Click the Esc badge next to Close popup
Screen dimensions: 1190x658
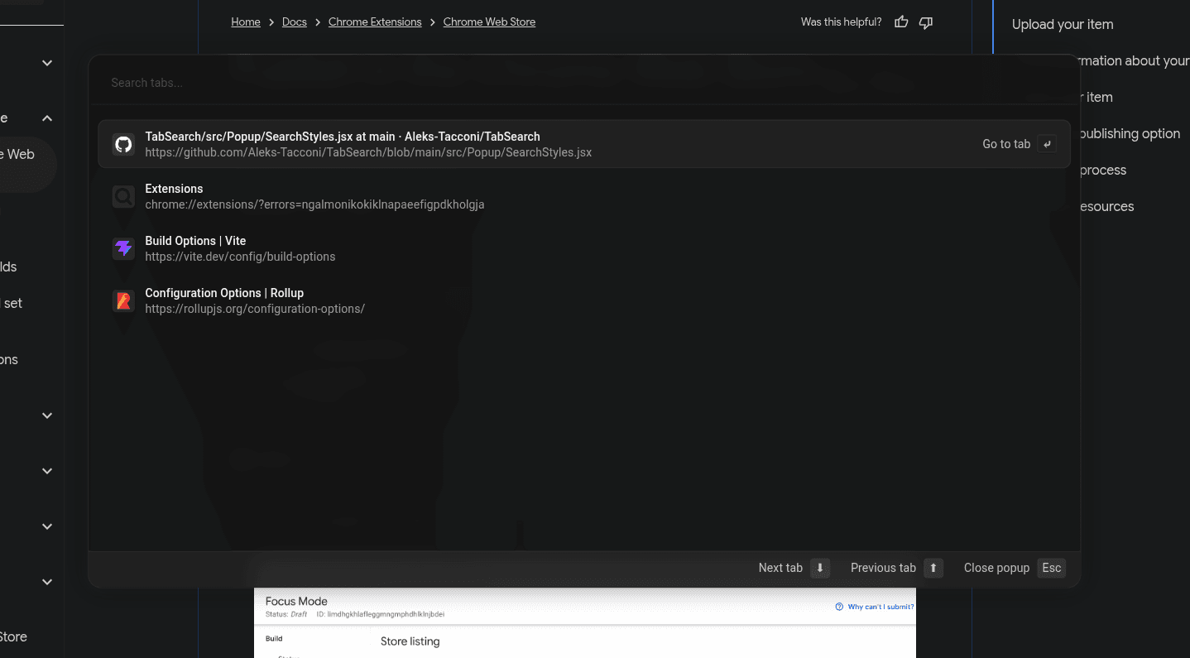pyautogui.click(x=1052, y=568)
